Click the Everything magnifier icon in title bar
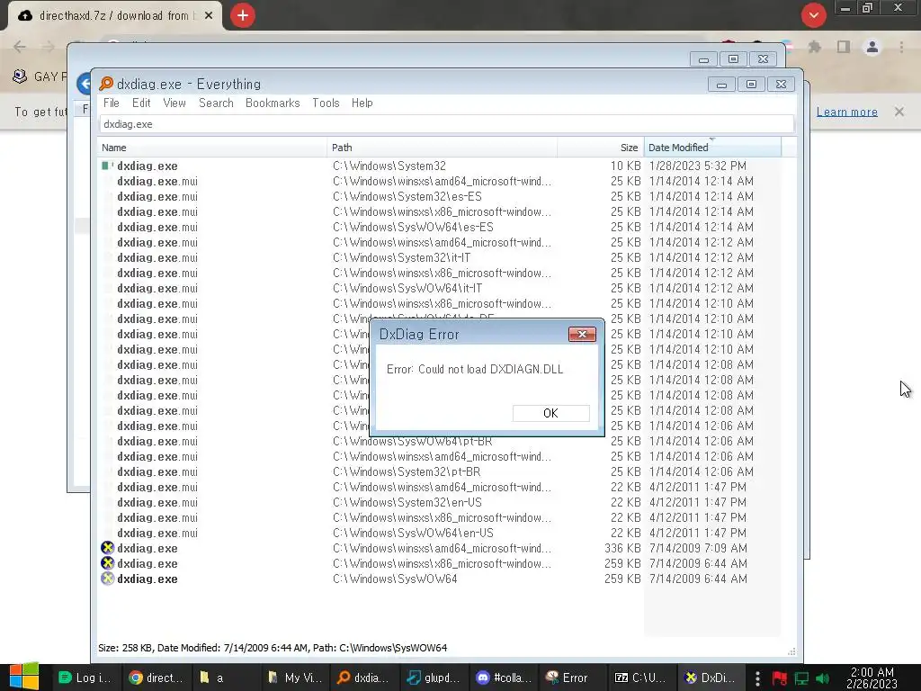 pos(106,84)
